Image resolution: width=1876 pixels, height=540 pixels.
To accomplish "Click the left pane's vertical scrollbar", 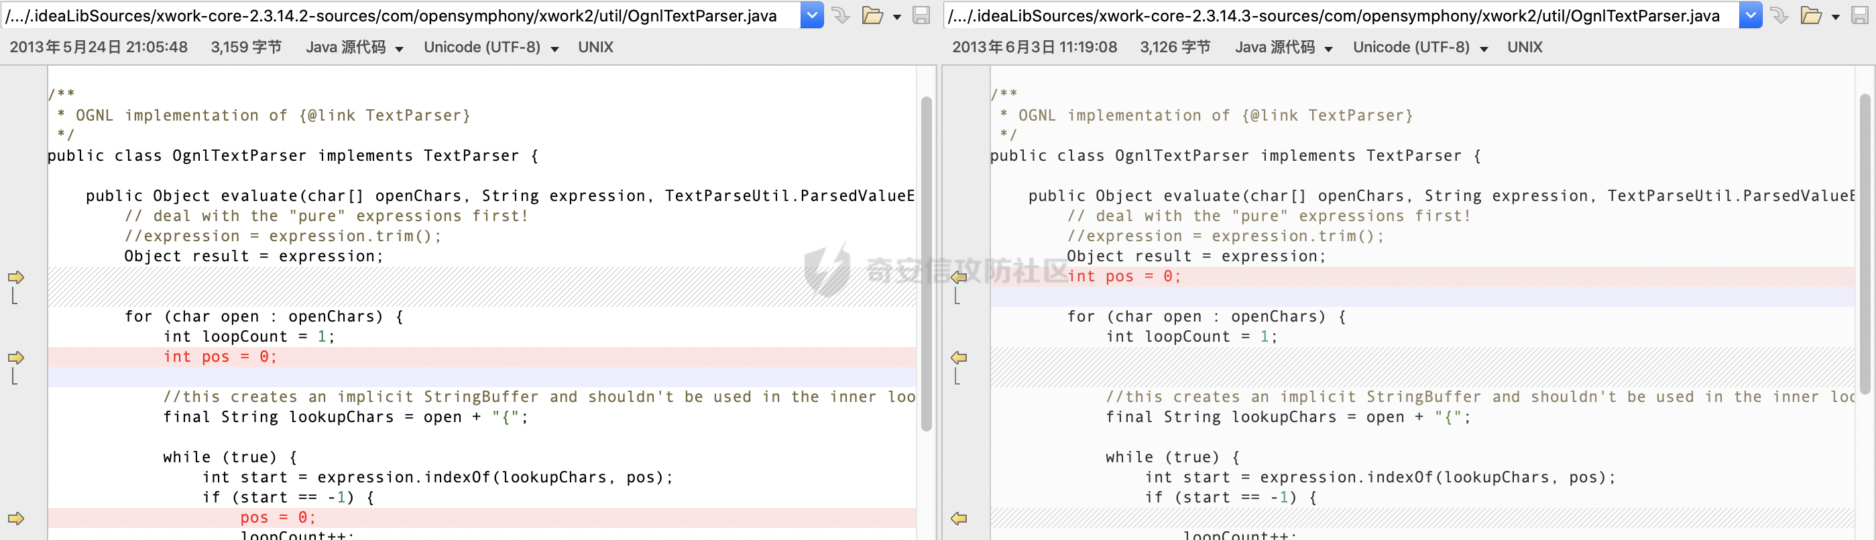I will (x=927, y=263).
